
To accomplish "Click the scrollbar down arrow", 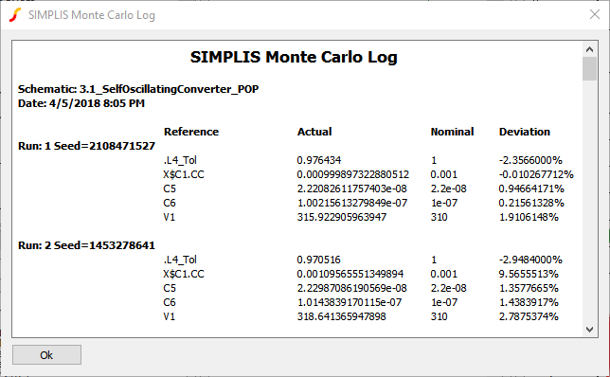I will 589,329.
